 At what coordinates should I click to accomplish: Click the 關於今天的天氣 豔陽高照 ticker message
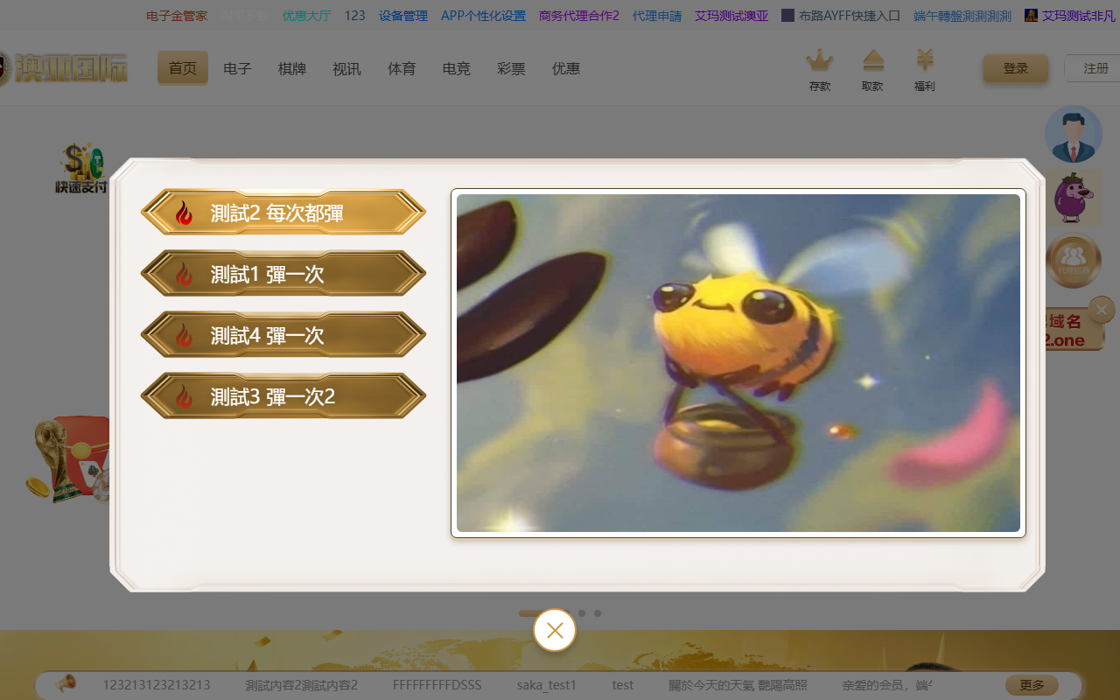[x=738, y=685]
